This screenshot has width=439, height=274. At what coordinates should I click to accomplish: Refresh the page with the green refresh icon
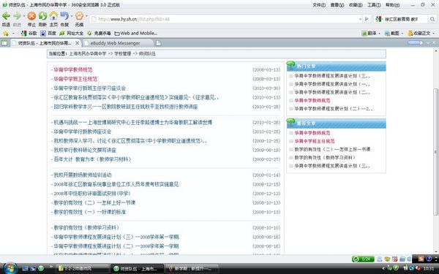(42, 16)
